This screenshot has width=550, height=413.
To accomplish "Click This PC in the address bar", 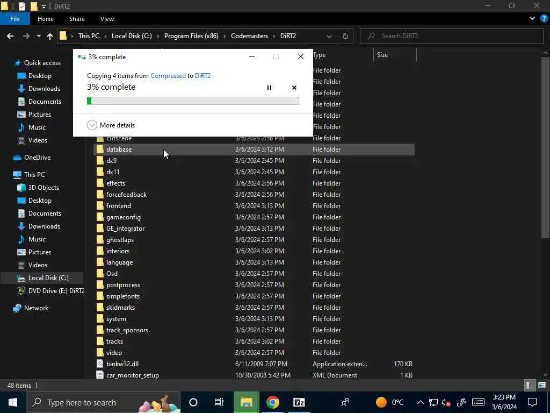I will point(89,36).
